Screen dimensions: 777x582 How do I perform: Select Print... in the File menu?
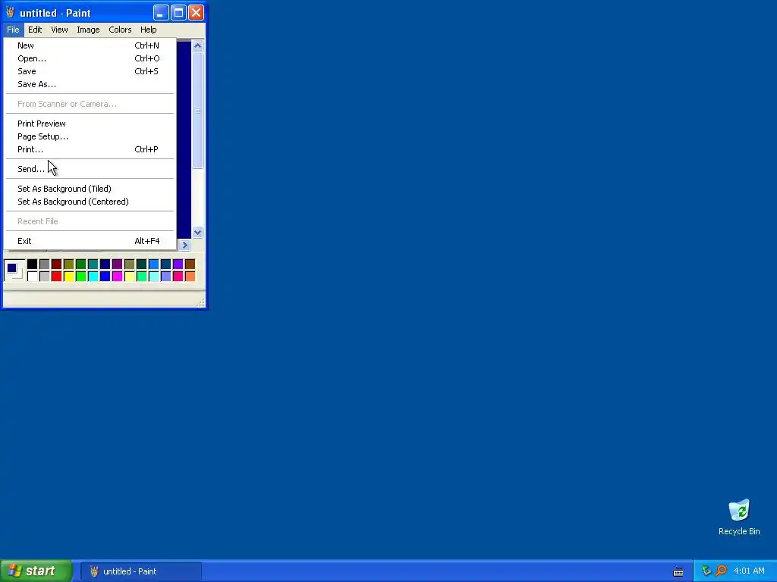click(x=90, y=149)
